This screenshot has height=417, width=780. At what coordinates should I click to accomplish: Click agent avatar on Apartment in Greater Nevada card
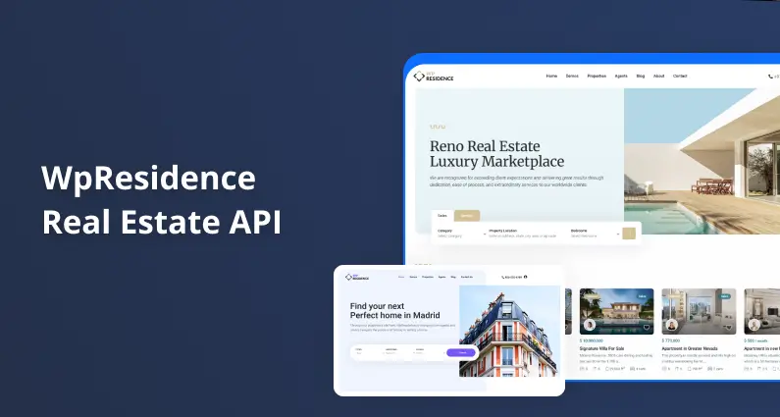(671, 325)
